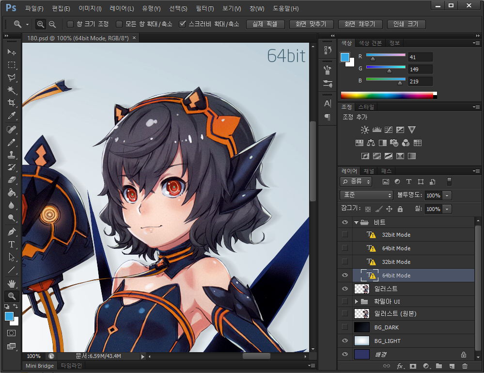
Task: Hide the selected 64bit Mode text layer
Action: [345, 275]
